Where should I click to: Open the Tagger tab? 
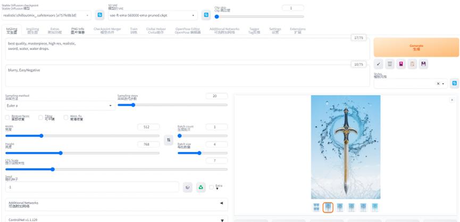254,30
